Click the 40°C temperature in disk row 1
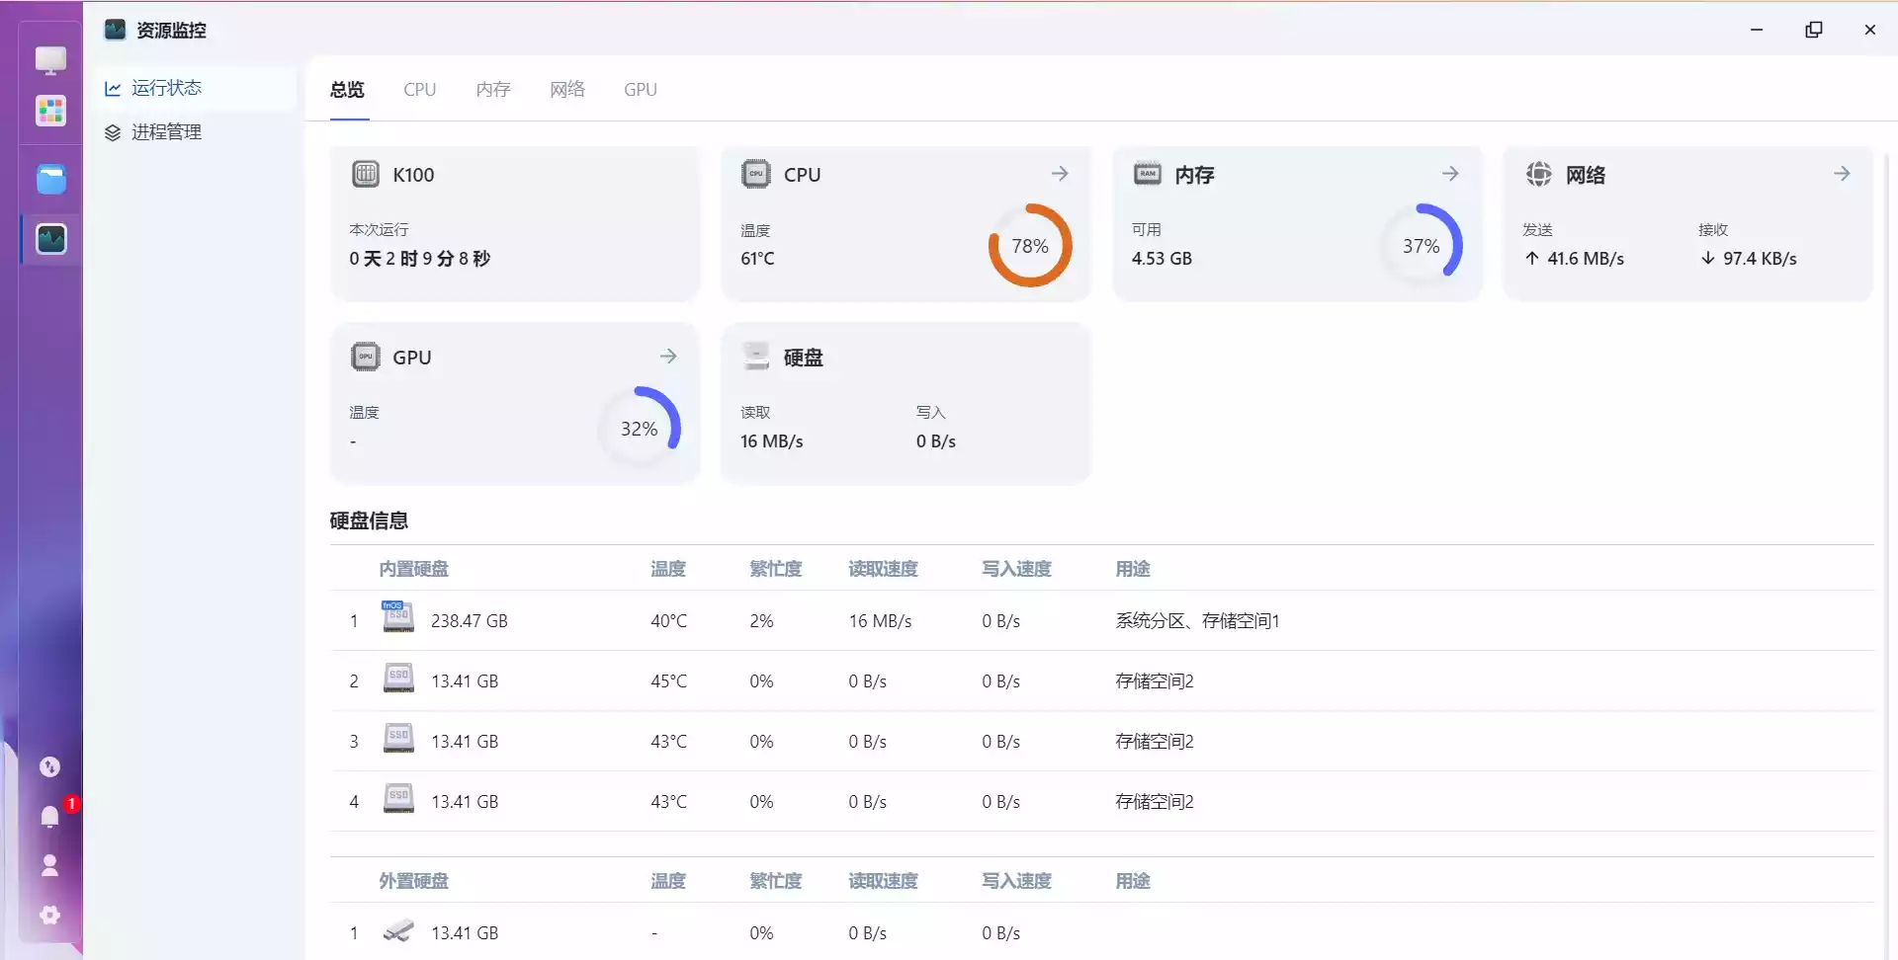 [x=668, y=621]
